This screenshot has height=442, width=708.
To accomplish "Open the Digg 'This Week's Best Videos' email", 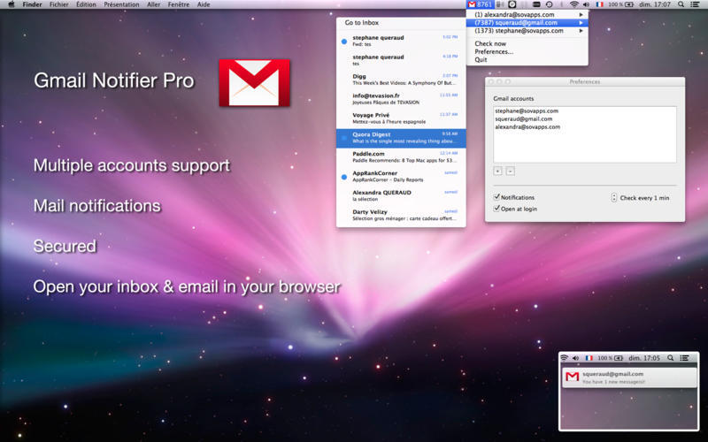I will [401, 80].
